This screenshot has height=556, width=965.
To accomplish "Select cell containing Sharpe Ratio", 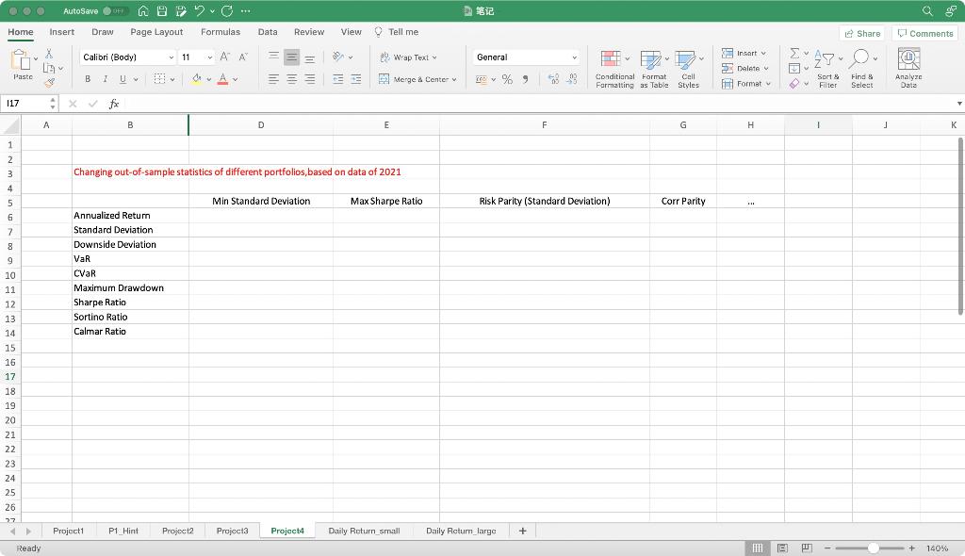I will click(130, 303).
